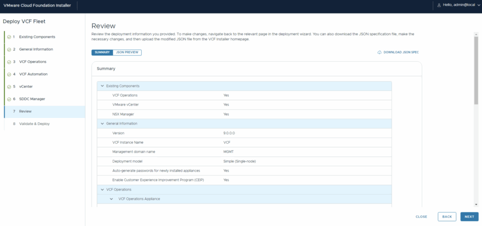Click the cloud download icon beside Download JSON Spec
Image resolution: width=482 pixels, height=226 pixels.
[x=379, y=53]
